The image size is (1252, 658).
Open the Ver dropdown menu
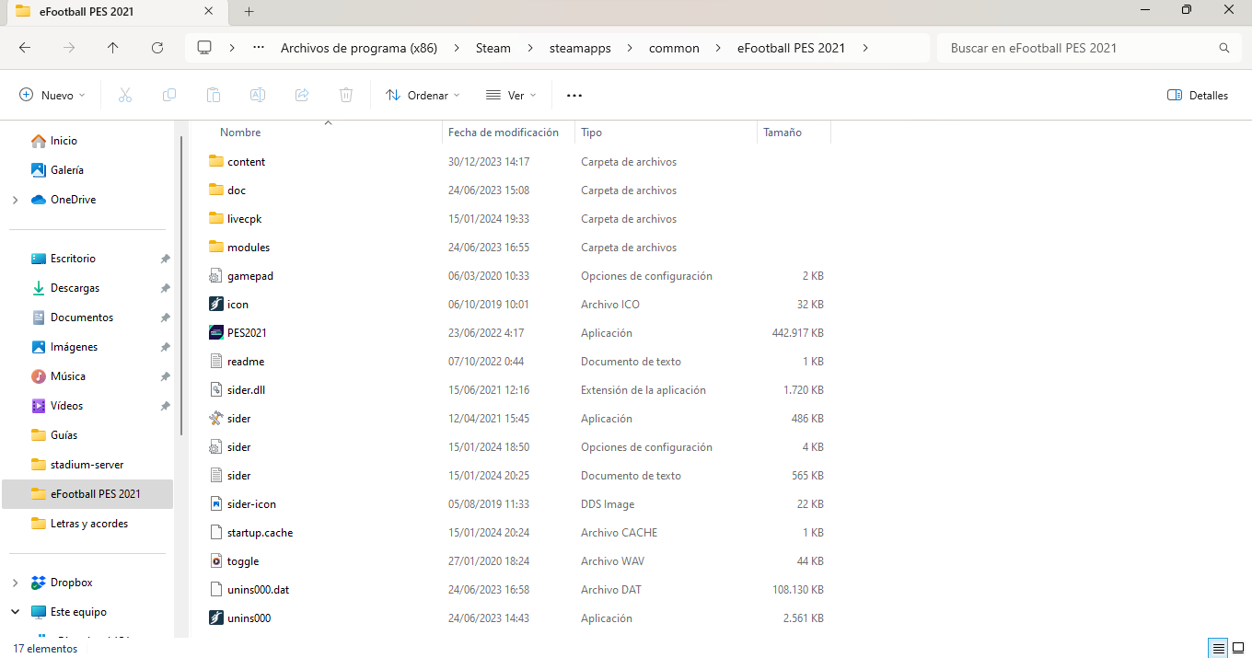click(511, 95)
